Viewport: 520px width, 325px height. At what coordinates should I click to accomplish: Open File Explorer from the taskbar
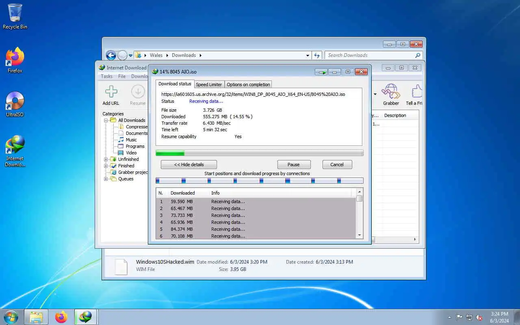coord(36,317)
